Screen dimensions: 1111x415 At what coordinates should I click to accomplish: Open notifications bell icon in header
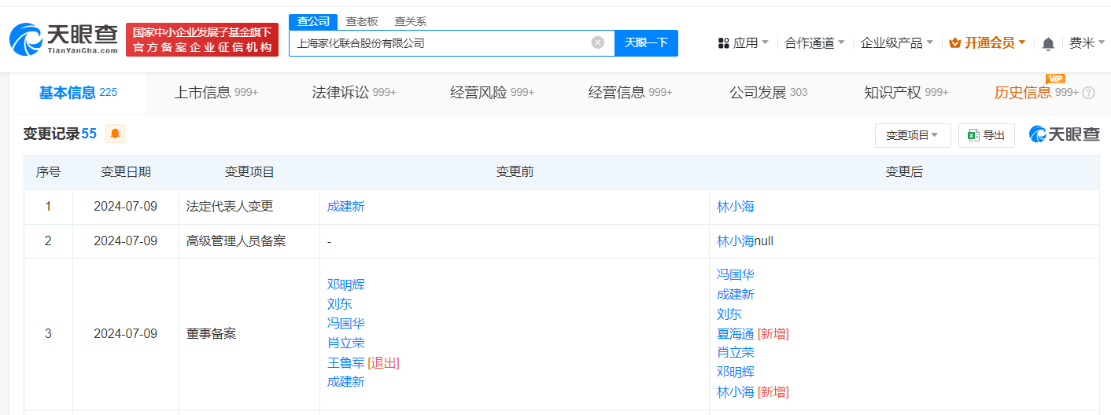click(1048, 44)
